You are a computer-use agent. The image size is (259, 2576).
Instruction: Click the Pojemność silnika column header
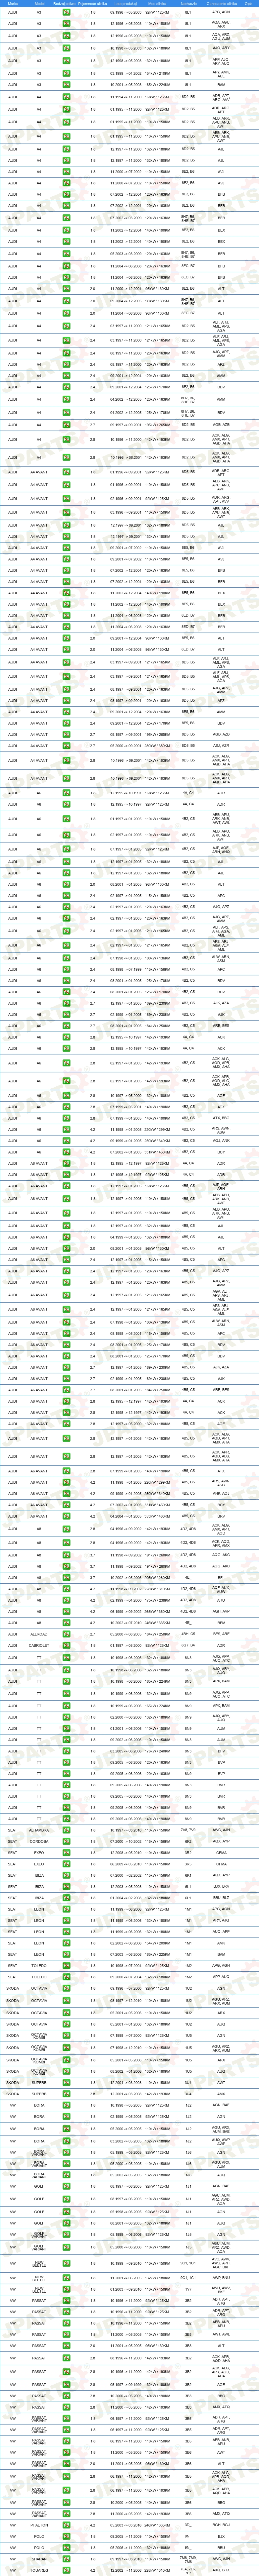93,4
